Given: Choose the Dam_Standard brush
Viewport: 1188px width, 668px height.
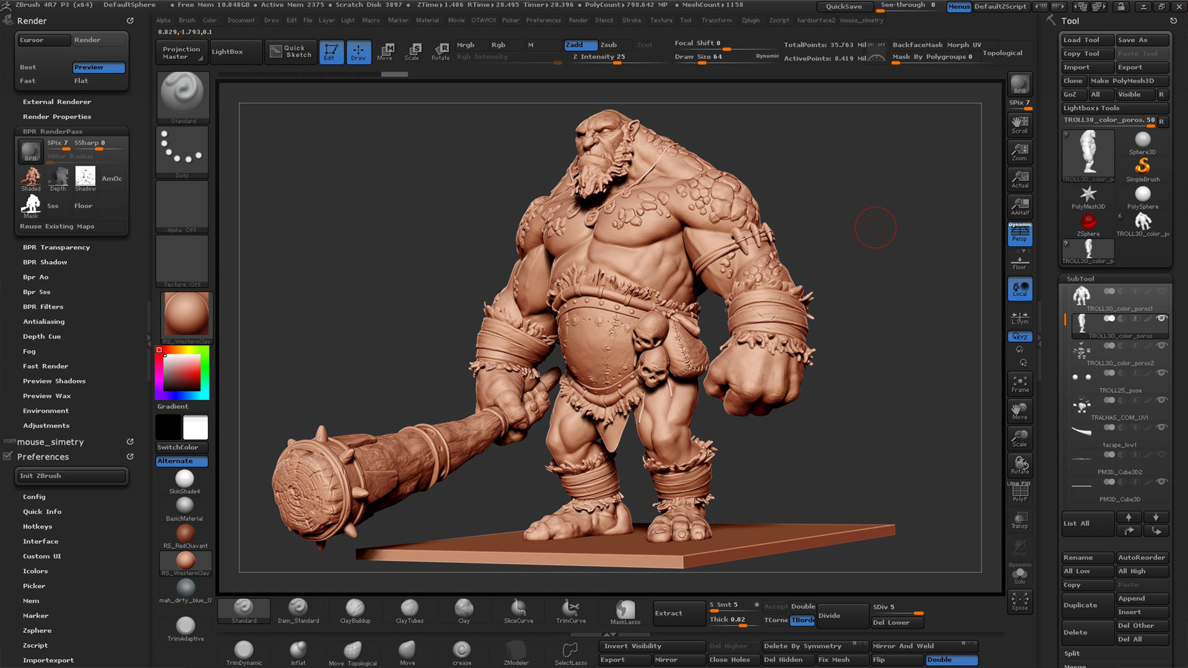Looking at the screenshot, I should pos(298,610).
